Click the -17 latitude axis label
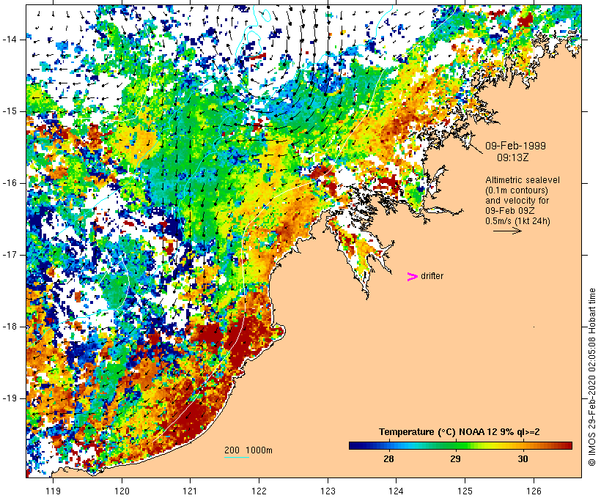Screen dimensions: 601x498 (10, 255)
